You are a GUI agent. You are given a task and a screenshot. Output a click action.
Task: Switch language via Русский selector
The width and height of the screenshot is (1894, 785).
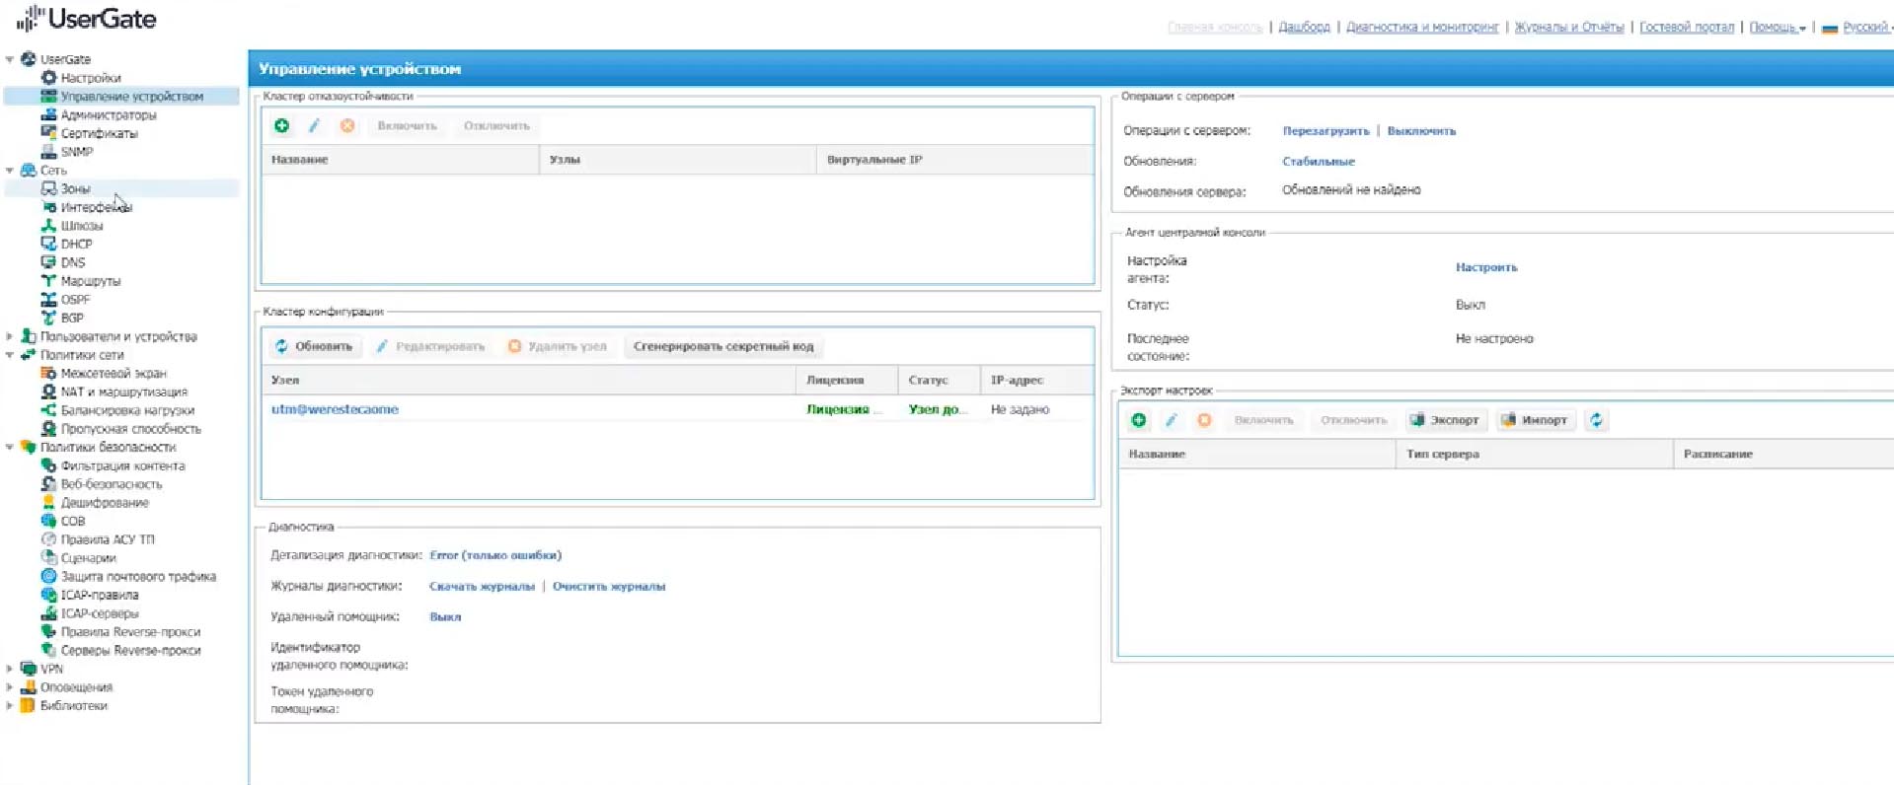pyautogui.click(x=1857, y=28)
